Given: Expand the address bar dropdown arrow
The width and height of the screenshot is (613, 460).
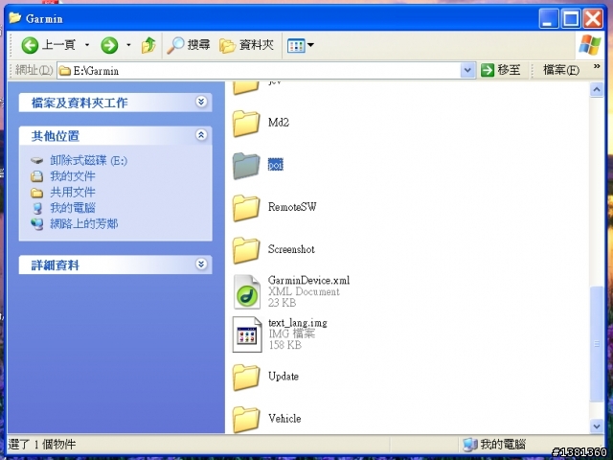Looking at the screenshot, I should (x=467, y=71).
